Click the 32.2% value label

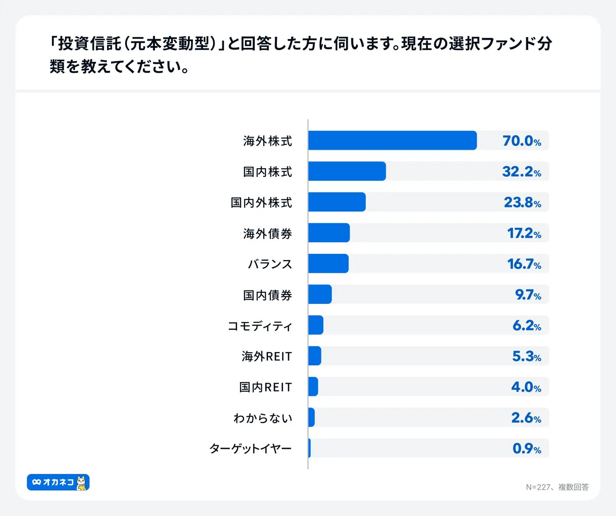click(521, 172)
